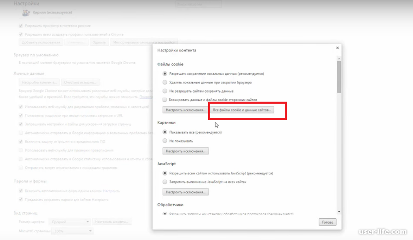
Task: Click Настроить шрифты button
Action: click(x=112, y=222)
